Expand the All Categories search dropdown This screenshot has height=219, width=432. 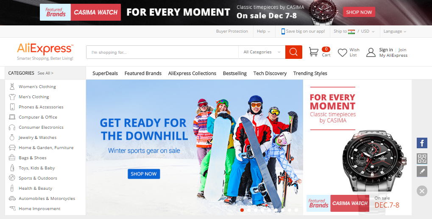pyautogui.click(x=262, y=52)
